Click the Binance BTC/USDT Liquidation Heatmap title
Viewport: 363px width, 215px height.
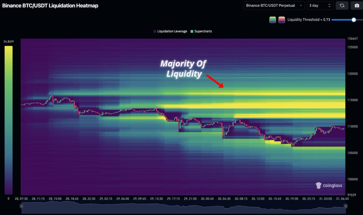(50, 5)
